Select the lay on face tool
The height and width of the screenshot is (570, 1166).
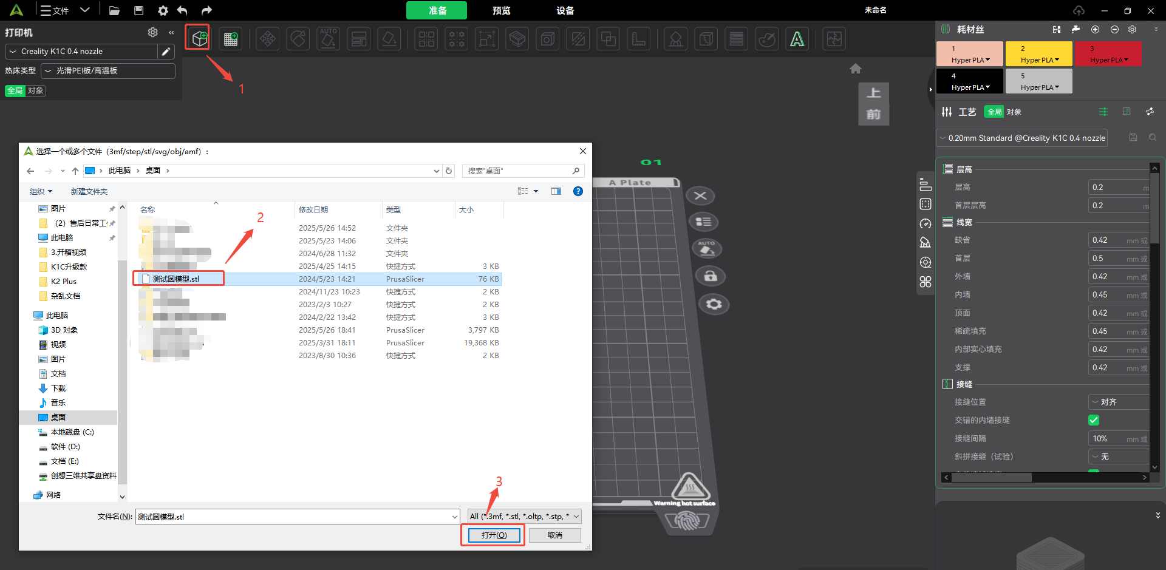[x=389, y=39]
